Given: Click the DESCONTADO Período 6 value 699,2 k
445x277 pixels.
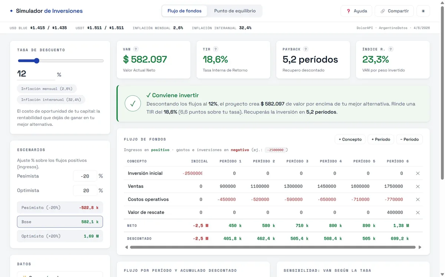Looking at the screenshot, I should 400,239.
